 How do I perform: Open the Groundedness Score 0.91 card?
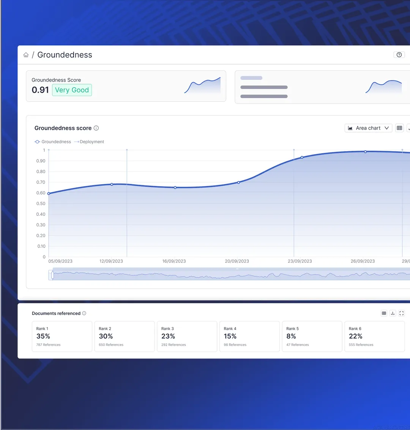(126, 86)
